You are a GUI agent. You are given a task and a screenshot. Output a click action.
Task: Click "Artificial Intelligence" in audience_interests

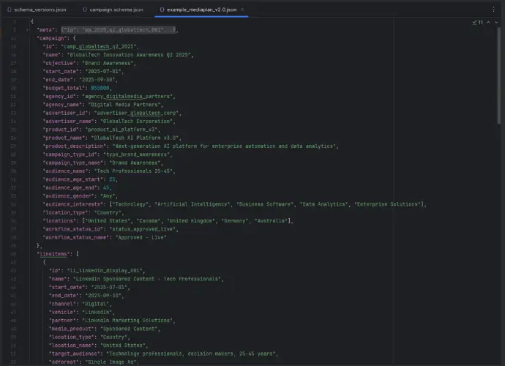pyautogui.click(x=192, y=204)
